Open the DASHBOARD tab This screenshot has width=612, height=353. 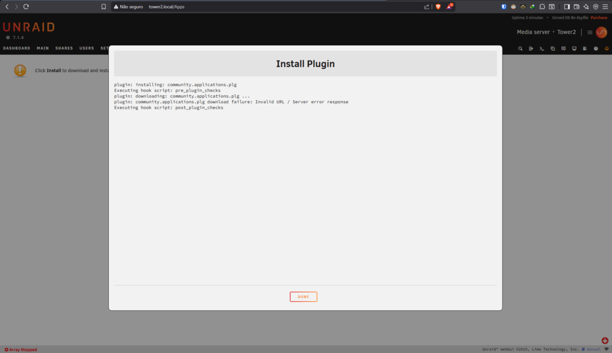tap(17, 48)
